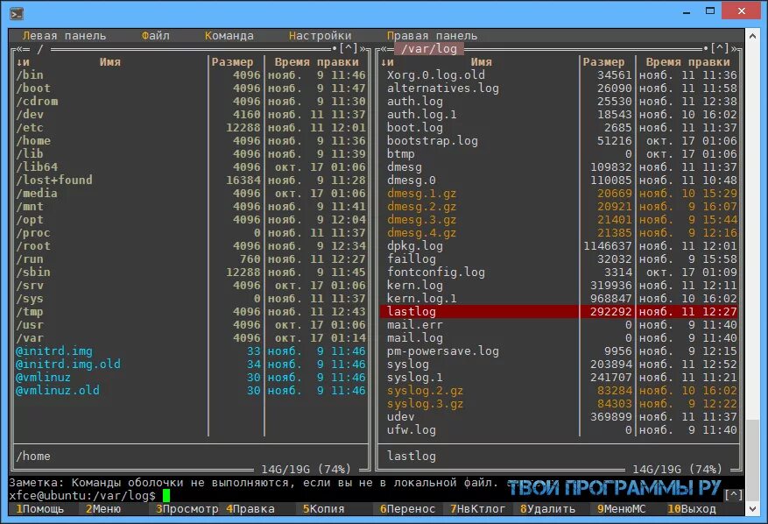The height and width of the screenshot is (524, 768).
Task: Select the /home directory row
Action: (191, 141)
